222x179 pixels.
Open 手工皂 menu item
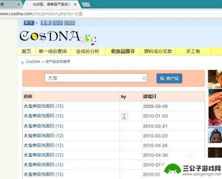coord(193,52)
